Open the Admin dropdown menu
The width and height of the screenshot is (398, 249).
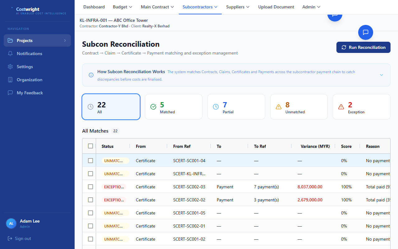point(311,7)
